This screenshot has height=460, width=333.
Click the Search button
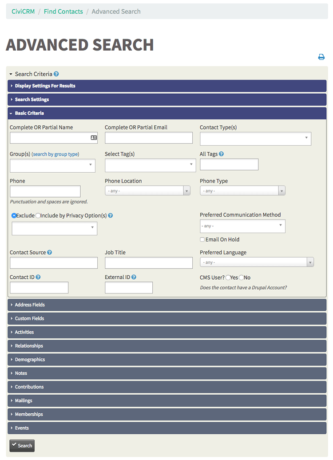click(22, 445)
